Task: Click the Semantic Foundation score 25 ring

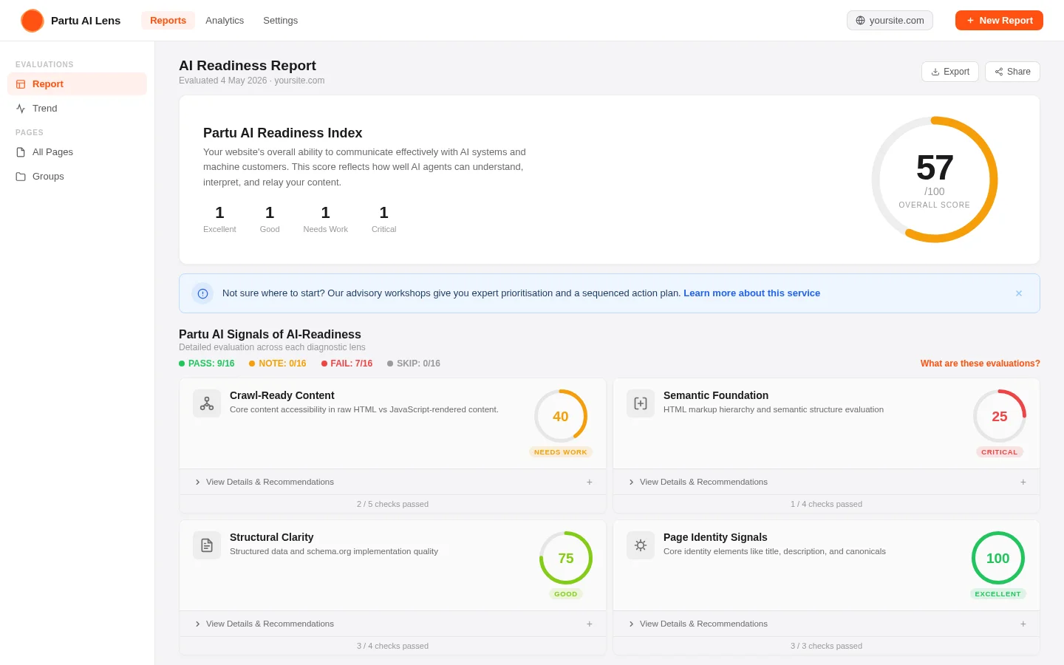Action: pos(1000,416)
